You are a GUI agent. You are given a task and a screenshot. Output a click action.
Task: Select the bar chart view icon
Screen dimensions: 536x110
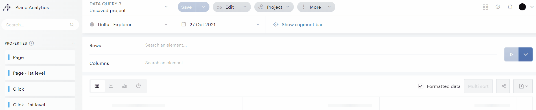tap(124, 86)
